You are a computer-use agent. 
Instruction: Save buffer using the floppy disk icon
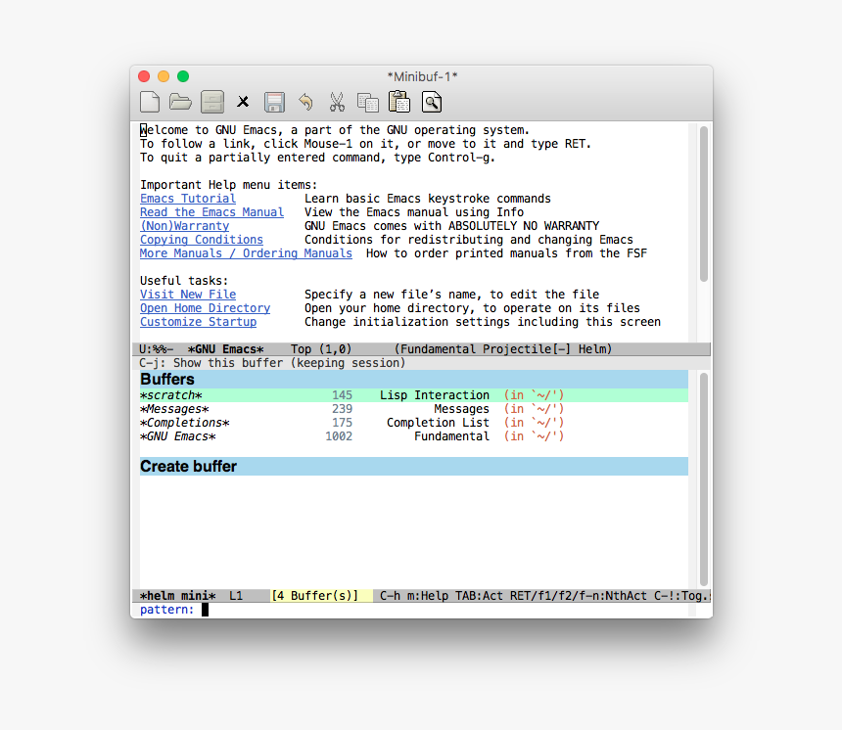274,102
